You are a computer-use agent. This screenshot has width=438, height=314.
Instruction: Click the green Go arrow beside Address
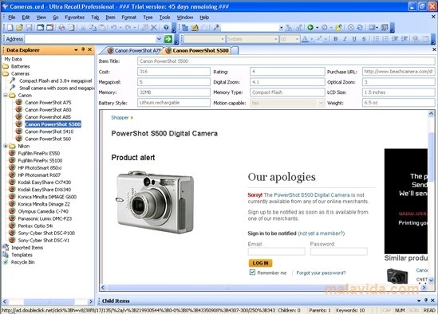(x=168, y=39)
